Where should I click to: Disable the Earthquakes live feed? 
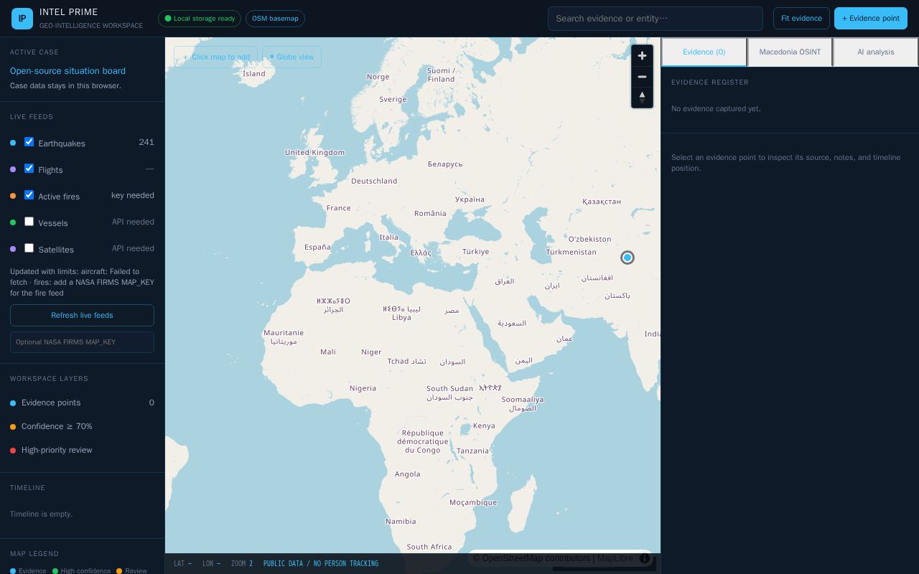pyautogui.click(x=29, y=142)
